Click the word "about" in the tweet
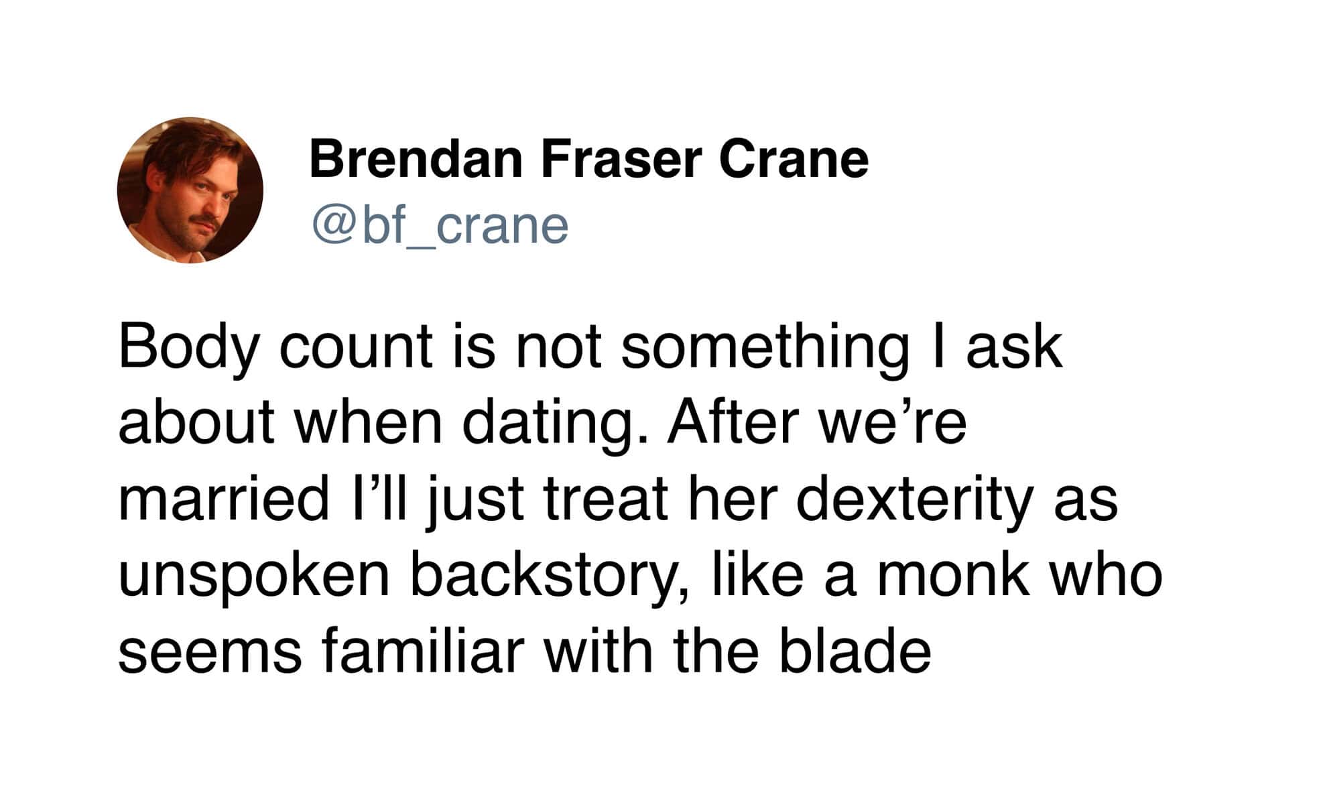This screenshot has width=1317, height=805. pos(196,423)
